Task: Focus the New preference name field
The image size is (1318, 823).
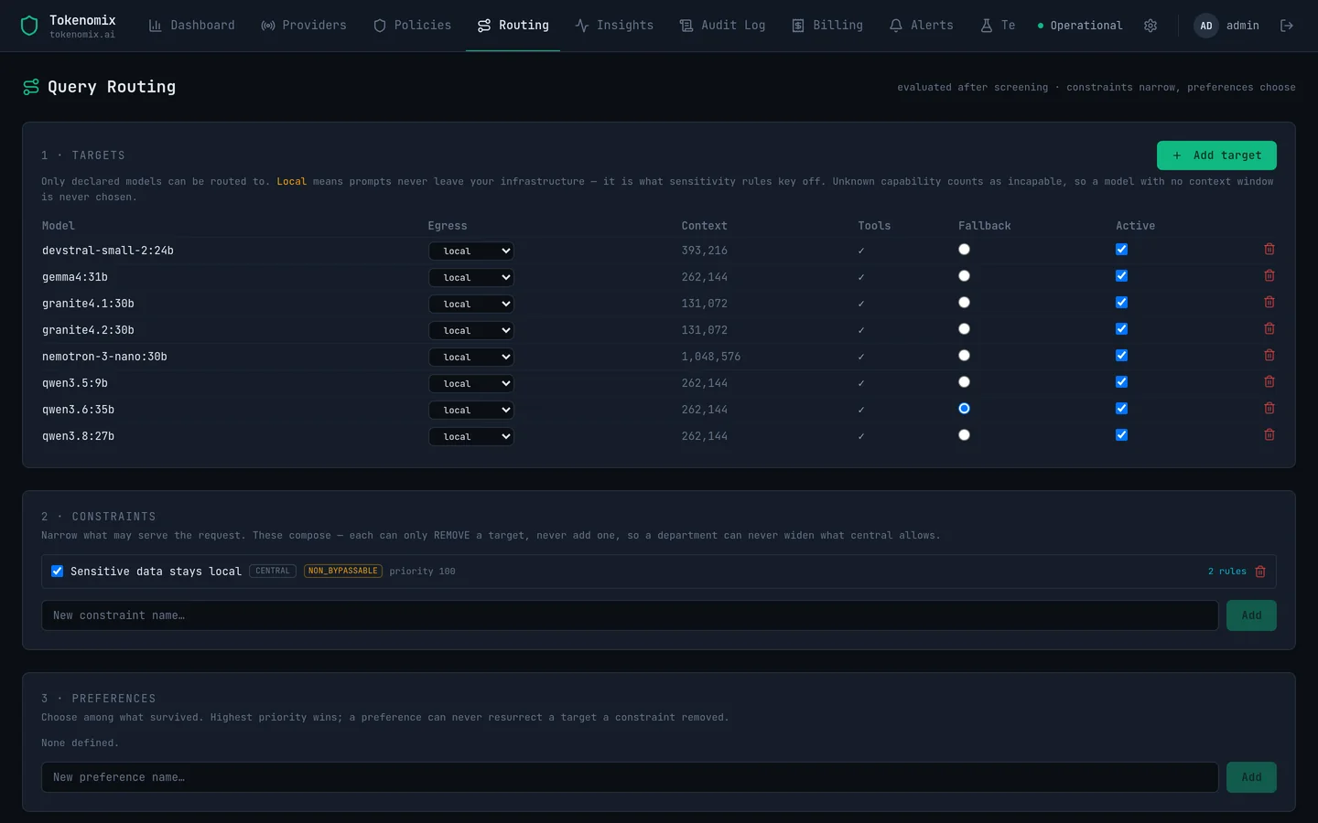Action: (630, 777)
